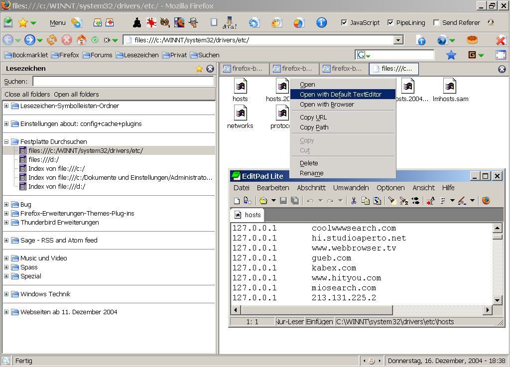Open the address bar URL dropdown
Image resolution: width=510 pixels, height=367 pixels.
pos(398,40)
